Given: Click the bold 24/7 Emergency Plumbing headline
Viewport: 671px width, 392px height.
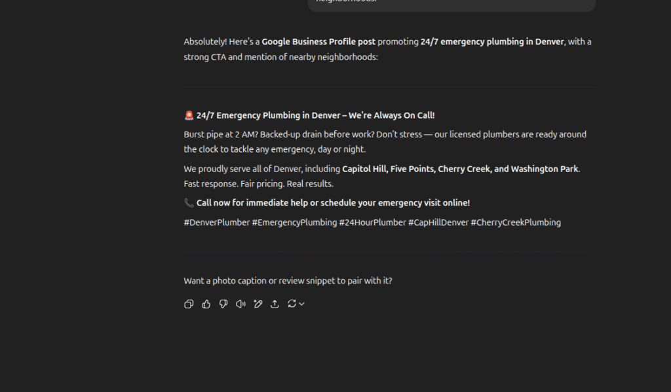Looking at the screenshot, I should click(x=315, y=116).
